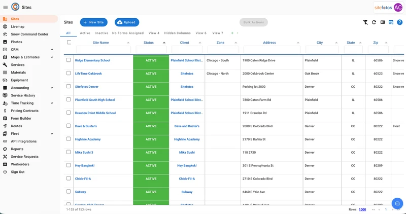406x214 pixels.
Task: Click the Sign Out power icon
Action: [5, 172]
